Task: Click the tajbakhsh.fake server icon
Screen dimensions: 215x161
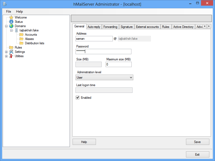Action: pyautogui.click(x=16, y=30)
